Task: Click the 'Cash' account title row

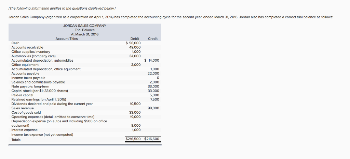Action: click(15, 43)
